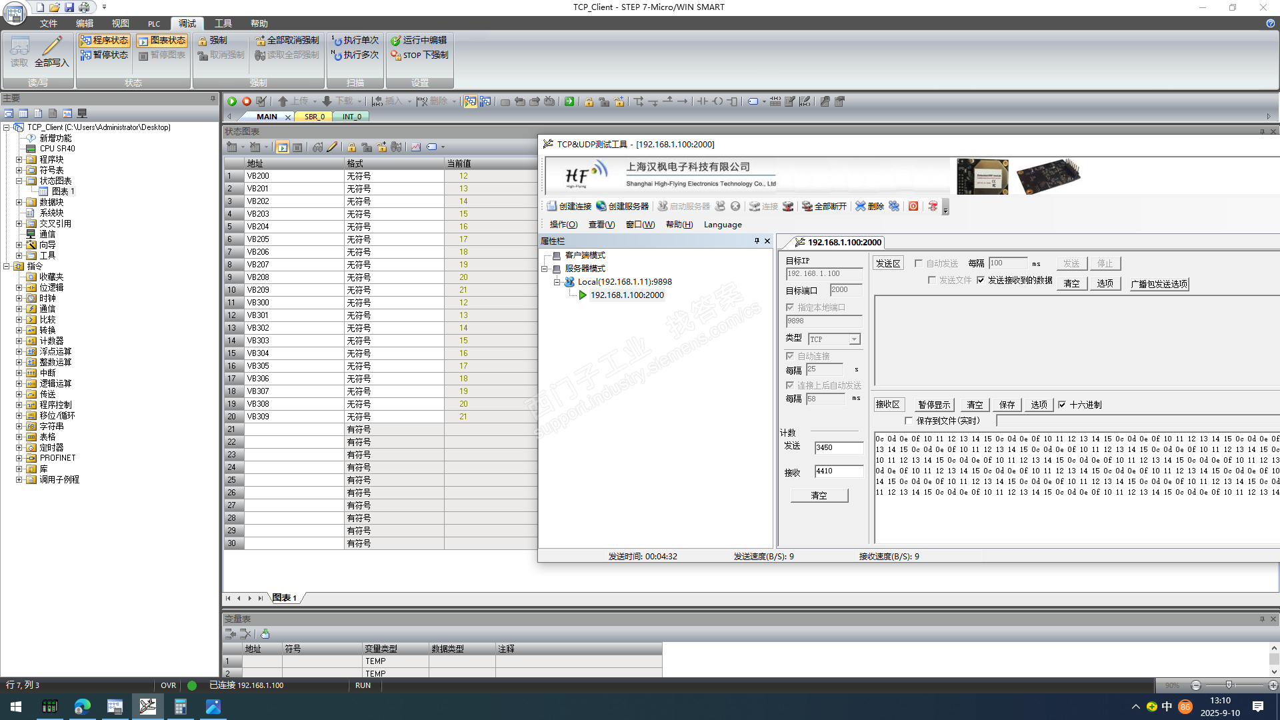The width and height of the screenshot is (1280, 720).
Task: Uncheck 发送接收到的数据 checkbox
Action: coord(981,280)
